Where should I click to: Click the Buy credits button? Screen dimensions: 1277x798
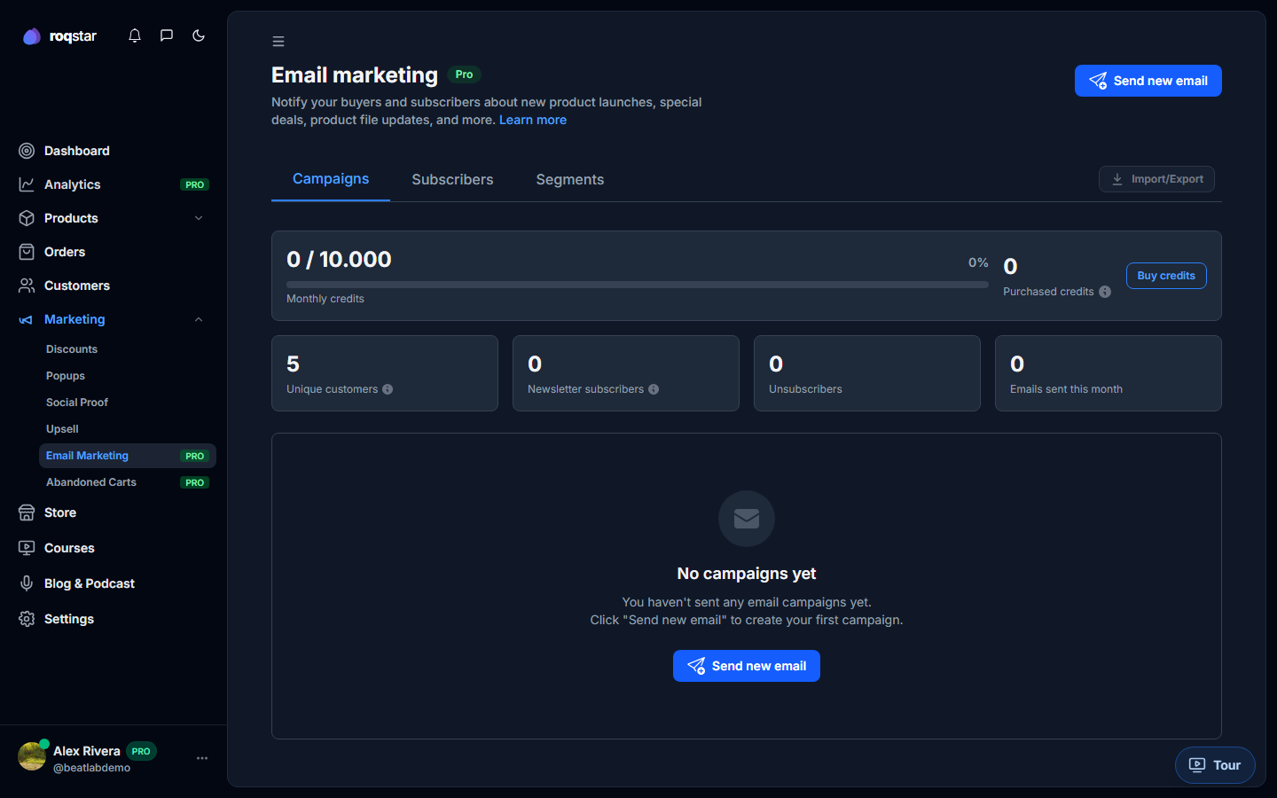(1166, 276)
